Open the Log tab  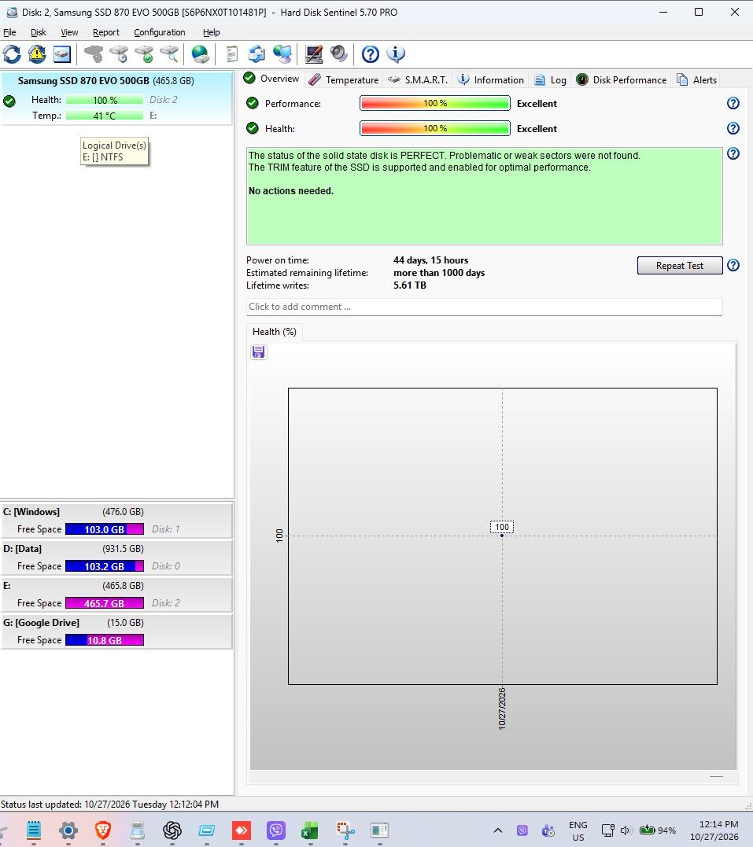click(x=550, y=80)
